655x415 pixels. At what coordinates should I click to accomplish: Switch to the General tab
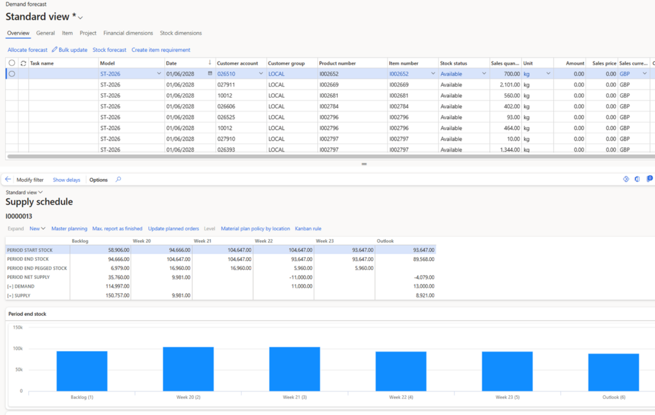point(45,33)
